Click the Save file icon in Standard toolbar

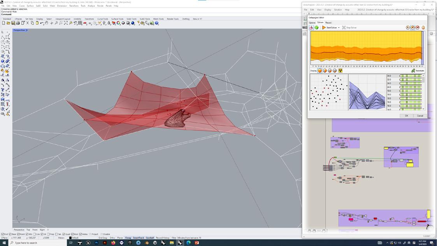point(13,23)
